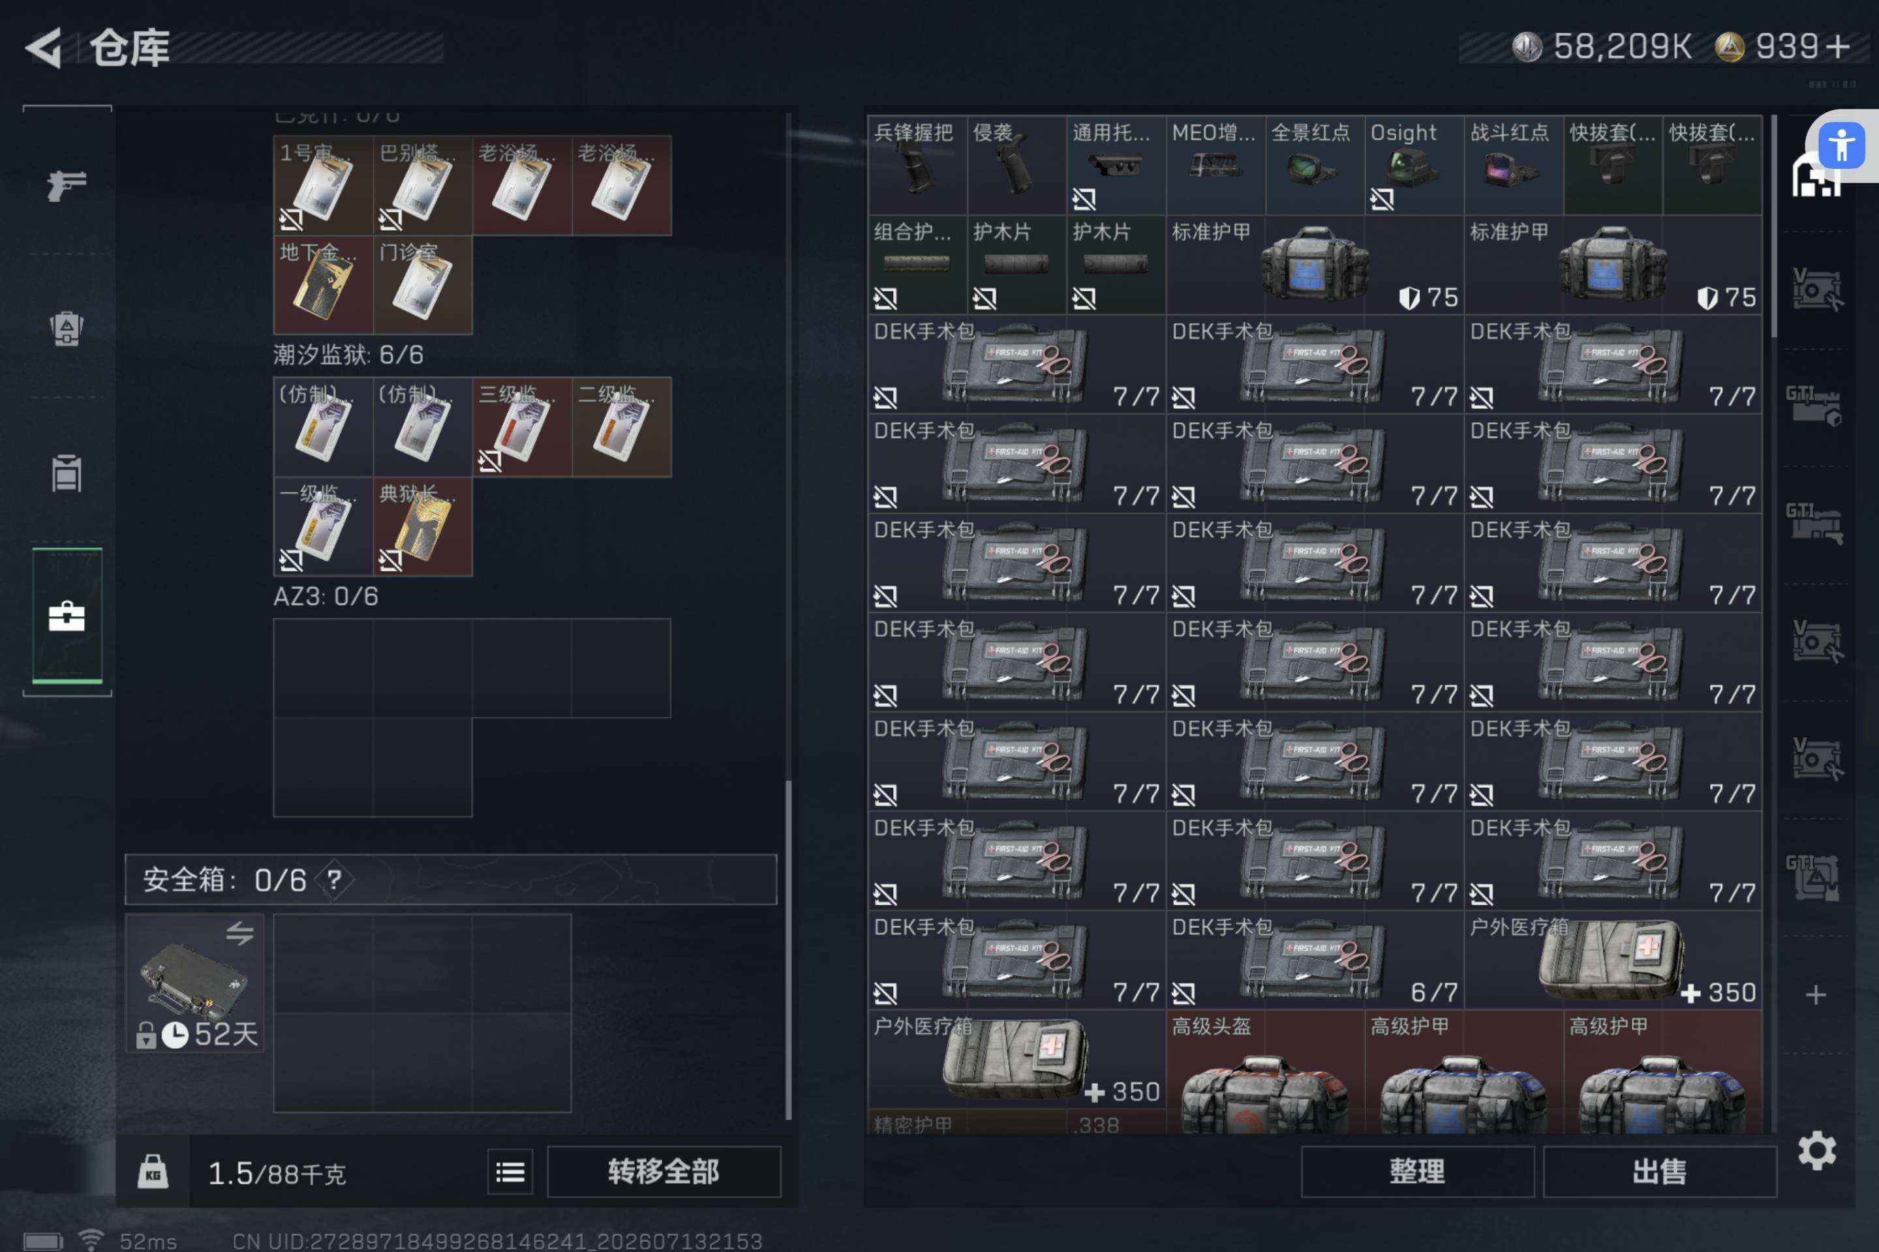Click the 出售 sell button
The width and height of the screenshot is (1879, 1252).
coord(1660,1171)
